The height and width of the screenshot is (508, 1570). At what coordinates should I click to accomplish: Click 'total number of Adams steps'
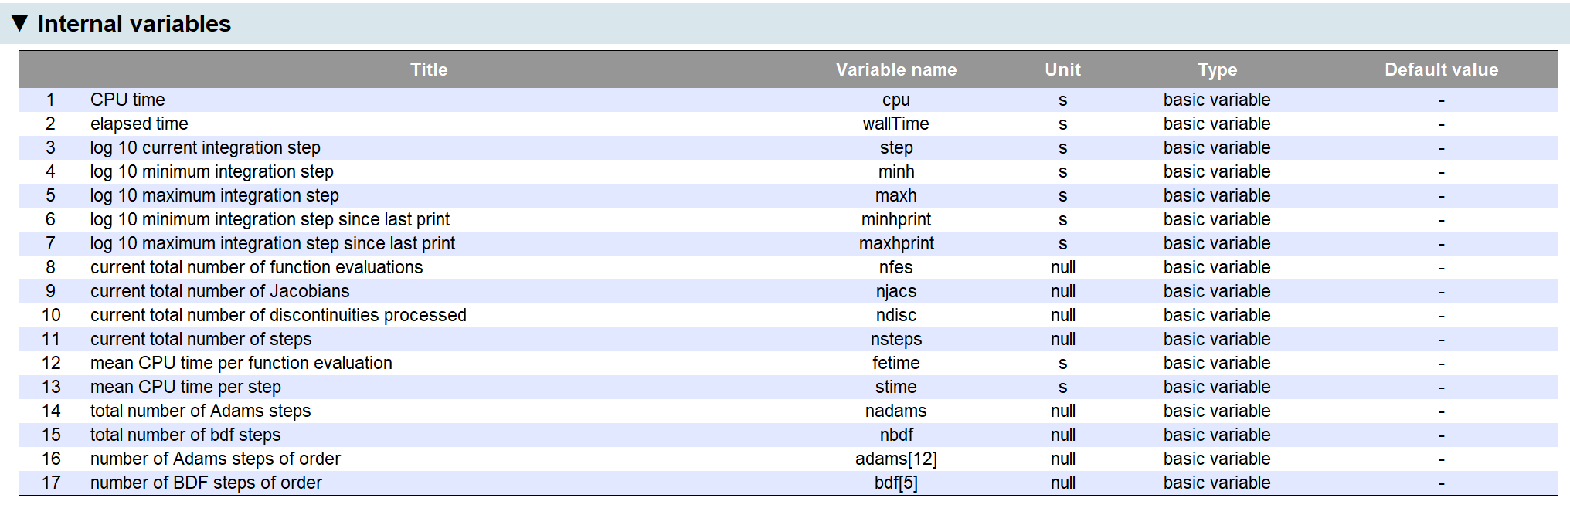point(200,411)
